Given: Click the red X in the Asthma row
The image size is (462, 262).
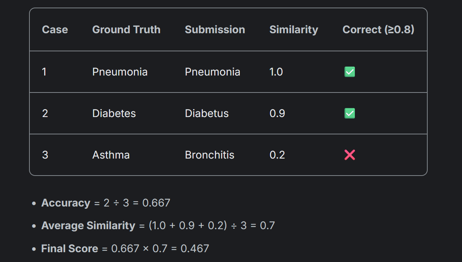Looking at the screenshot, I should point(350,155).
